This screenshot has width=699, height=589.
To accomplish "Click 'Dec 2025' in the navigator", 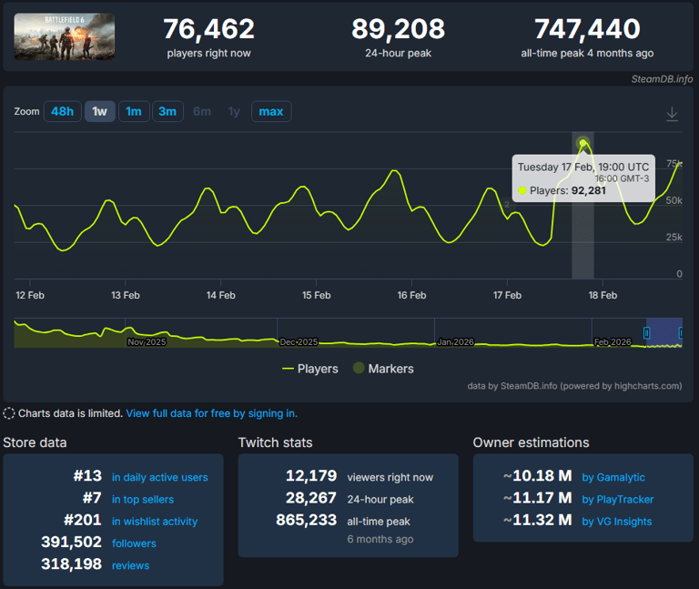I will [299, 342].
